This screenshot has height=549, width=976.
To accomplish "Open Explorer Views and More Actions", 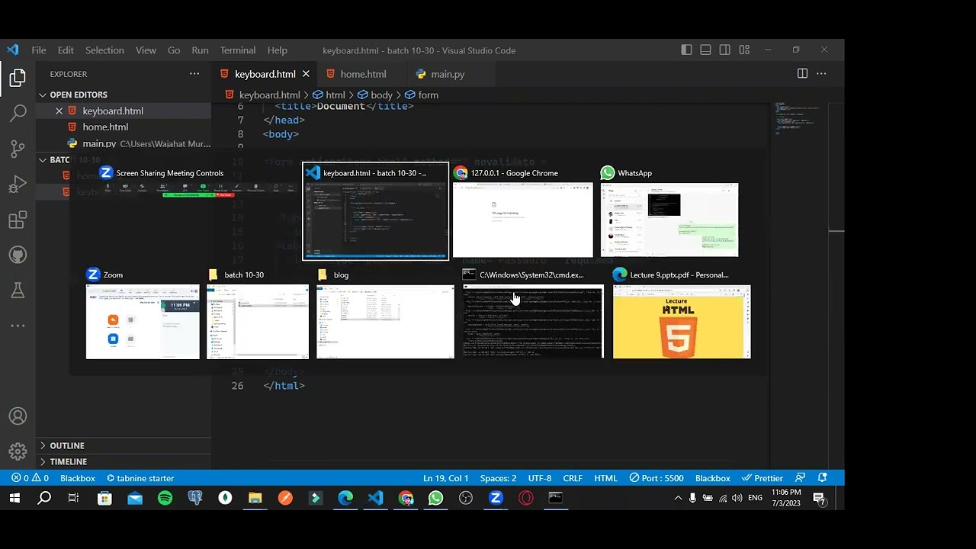I will (x=194, y=74).
